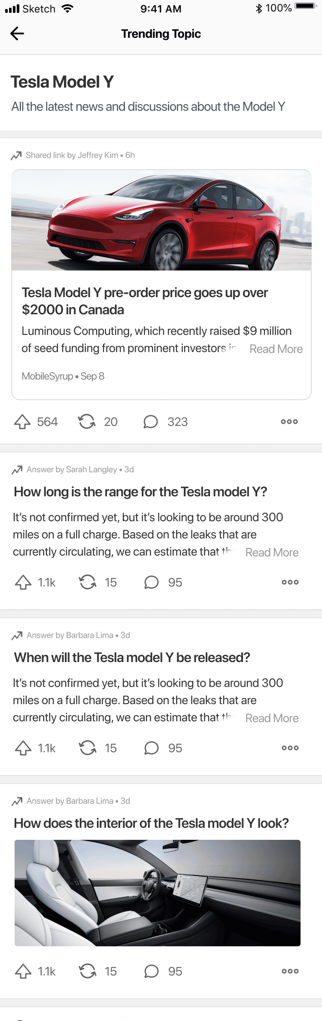Expand Read More on the Luminous Computing article
322x1021 pixels.
(276, 349)
